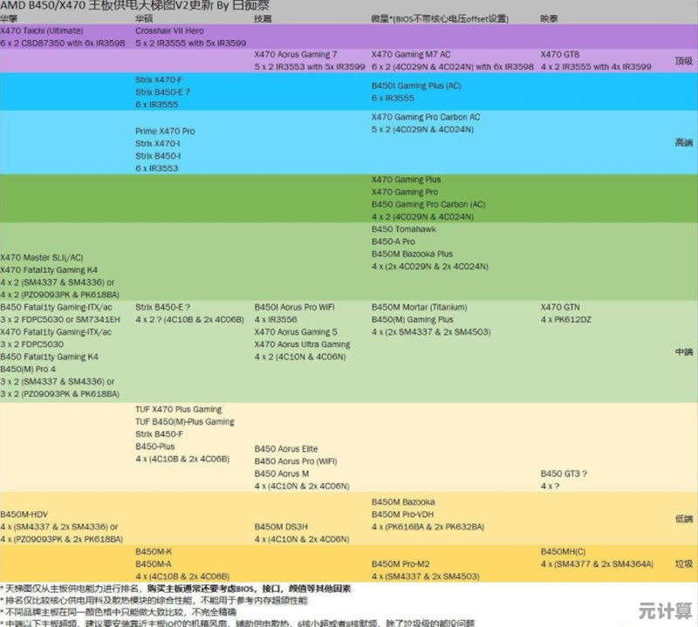This screenshot has height=627, width=698.
Task: Select the B450M Pro-M2 entry
Action: pyautogui.click(x=400, y=564)
